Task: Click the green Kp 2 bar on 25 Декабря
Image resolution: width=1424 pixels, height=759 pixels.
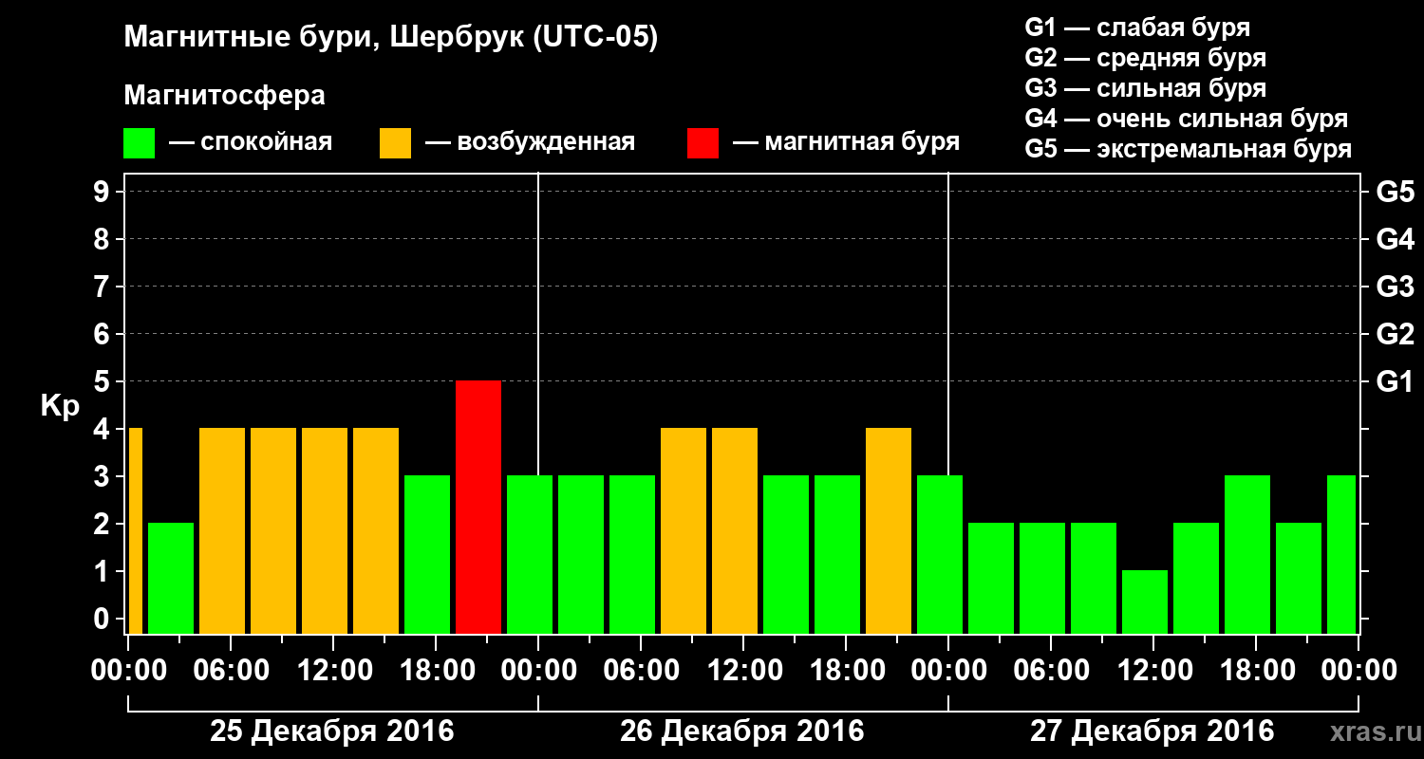Action: [171, 578]
